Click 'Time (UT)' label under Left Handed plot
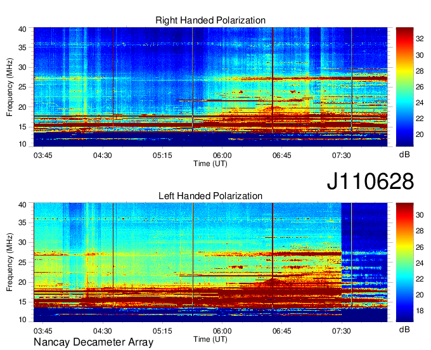431x350 pixels. click(210, 339)
